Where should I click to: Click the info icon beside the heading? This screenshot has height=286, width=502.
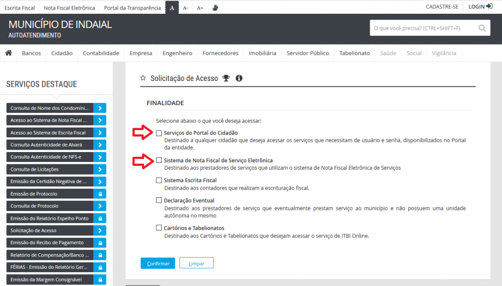click(239, 78)
